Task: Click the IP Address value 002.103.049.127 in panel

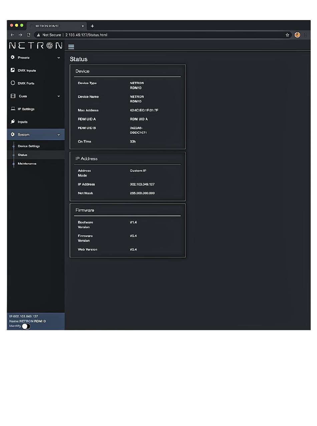Action: click(x=142, y=184)
